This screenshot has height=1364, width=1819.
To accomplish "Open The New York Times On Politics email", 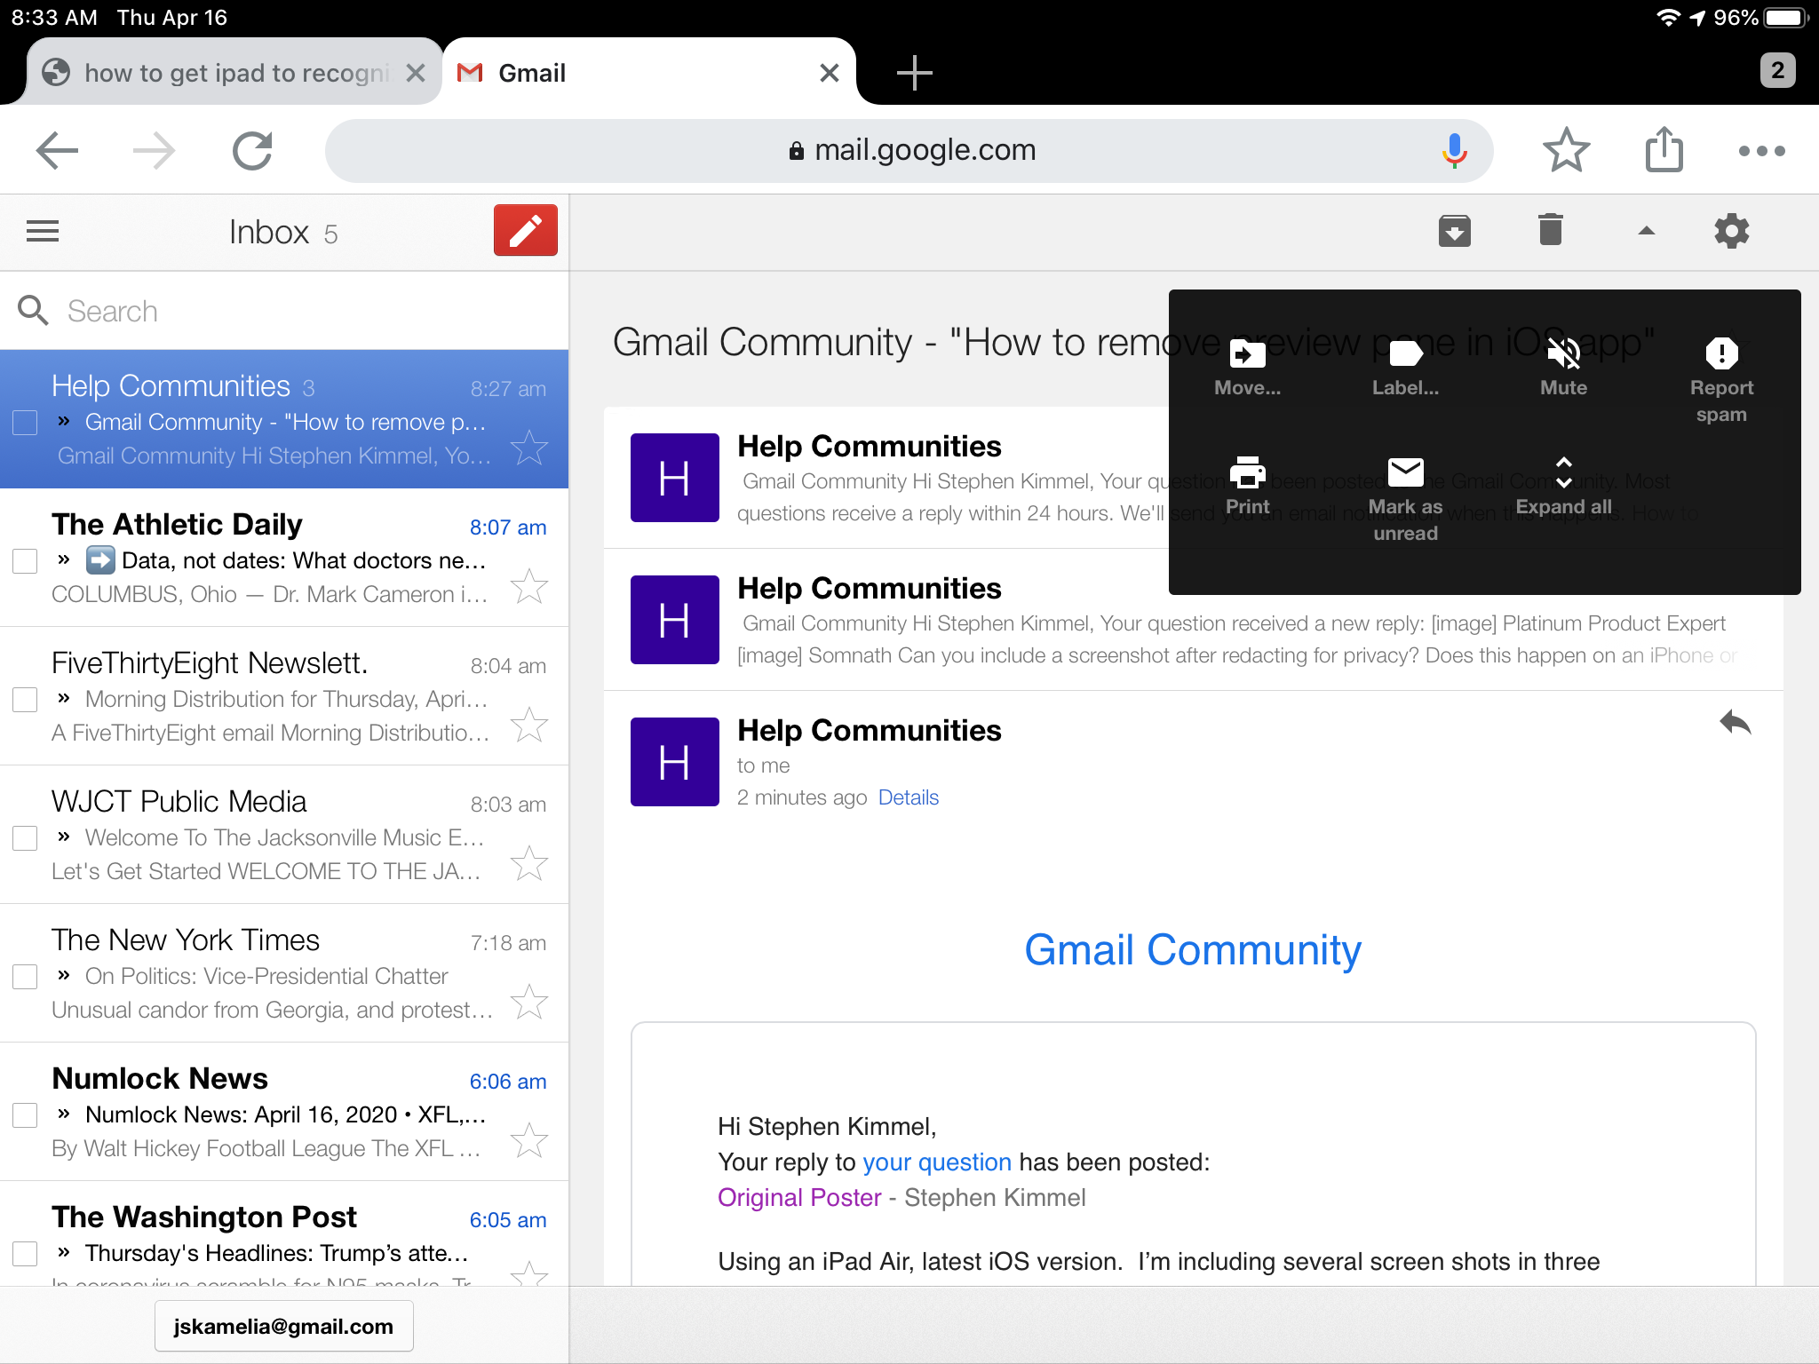I will pos(284,973).
